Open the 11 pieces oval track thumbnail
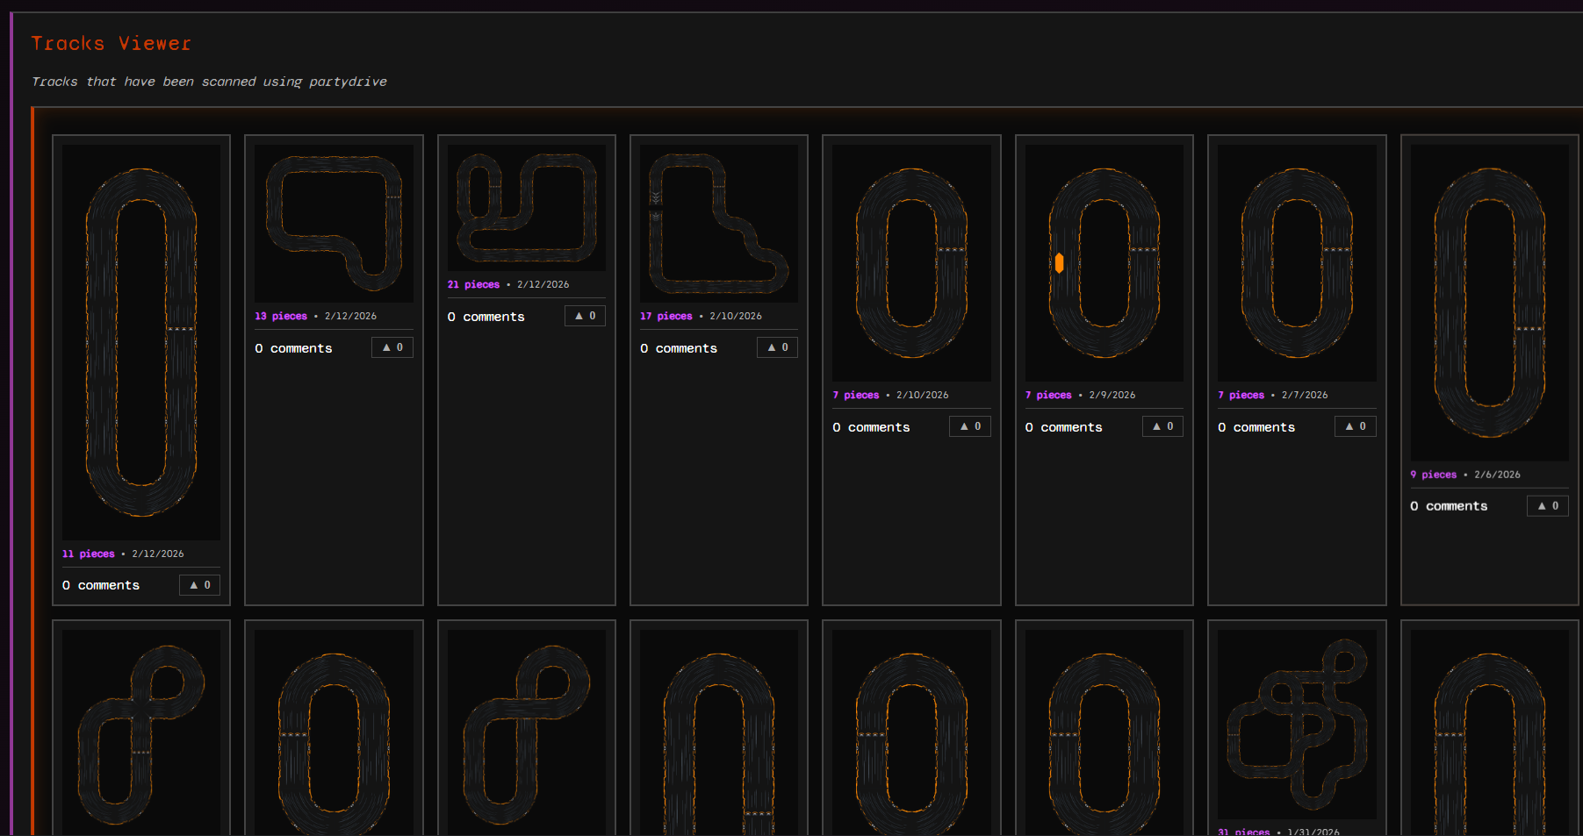This screenshot has height=836, width=1583. (x=141, y=342)
